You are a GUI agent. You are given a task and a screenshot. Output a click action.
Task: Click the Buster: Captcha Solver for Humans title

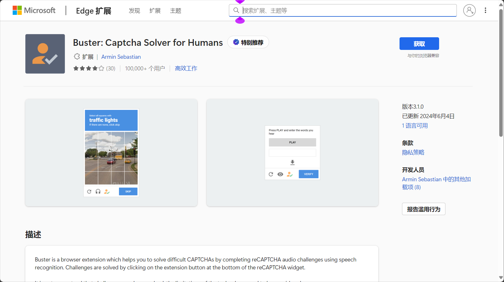click(x=148, y=43)
